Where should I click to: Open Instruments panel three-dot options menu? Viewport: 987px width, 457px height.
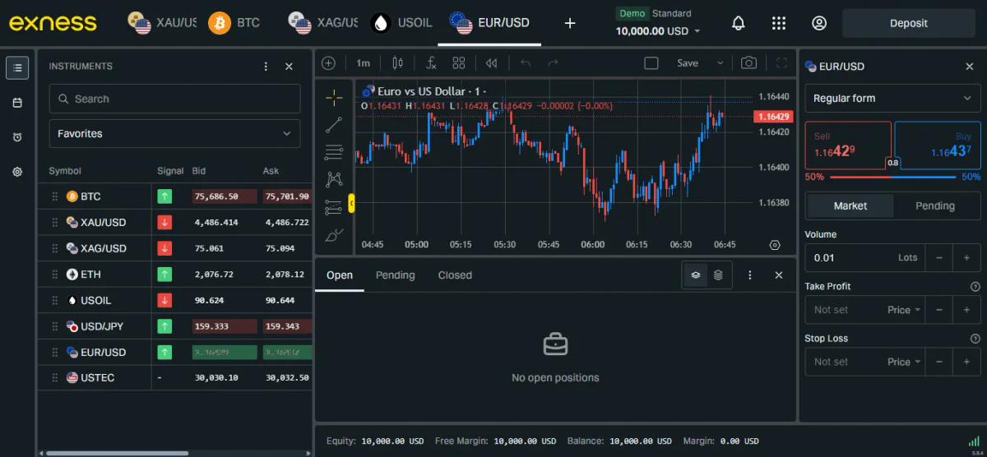[266, 67]
